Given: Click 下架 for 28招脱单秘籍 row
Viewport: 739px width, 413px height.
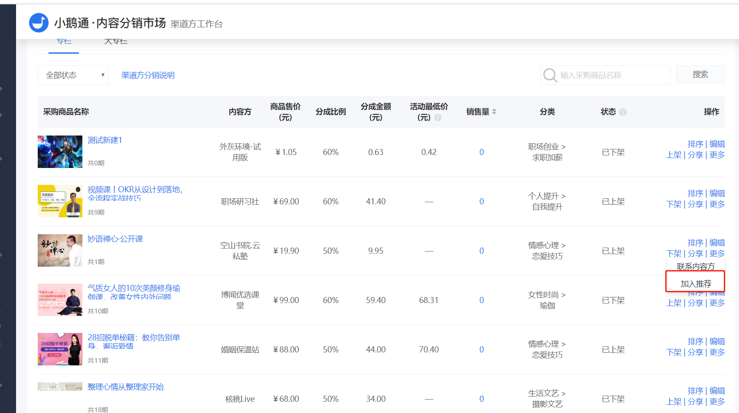Looking at the screenshot, I should (674, 352).
